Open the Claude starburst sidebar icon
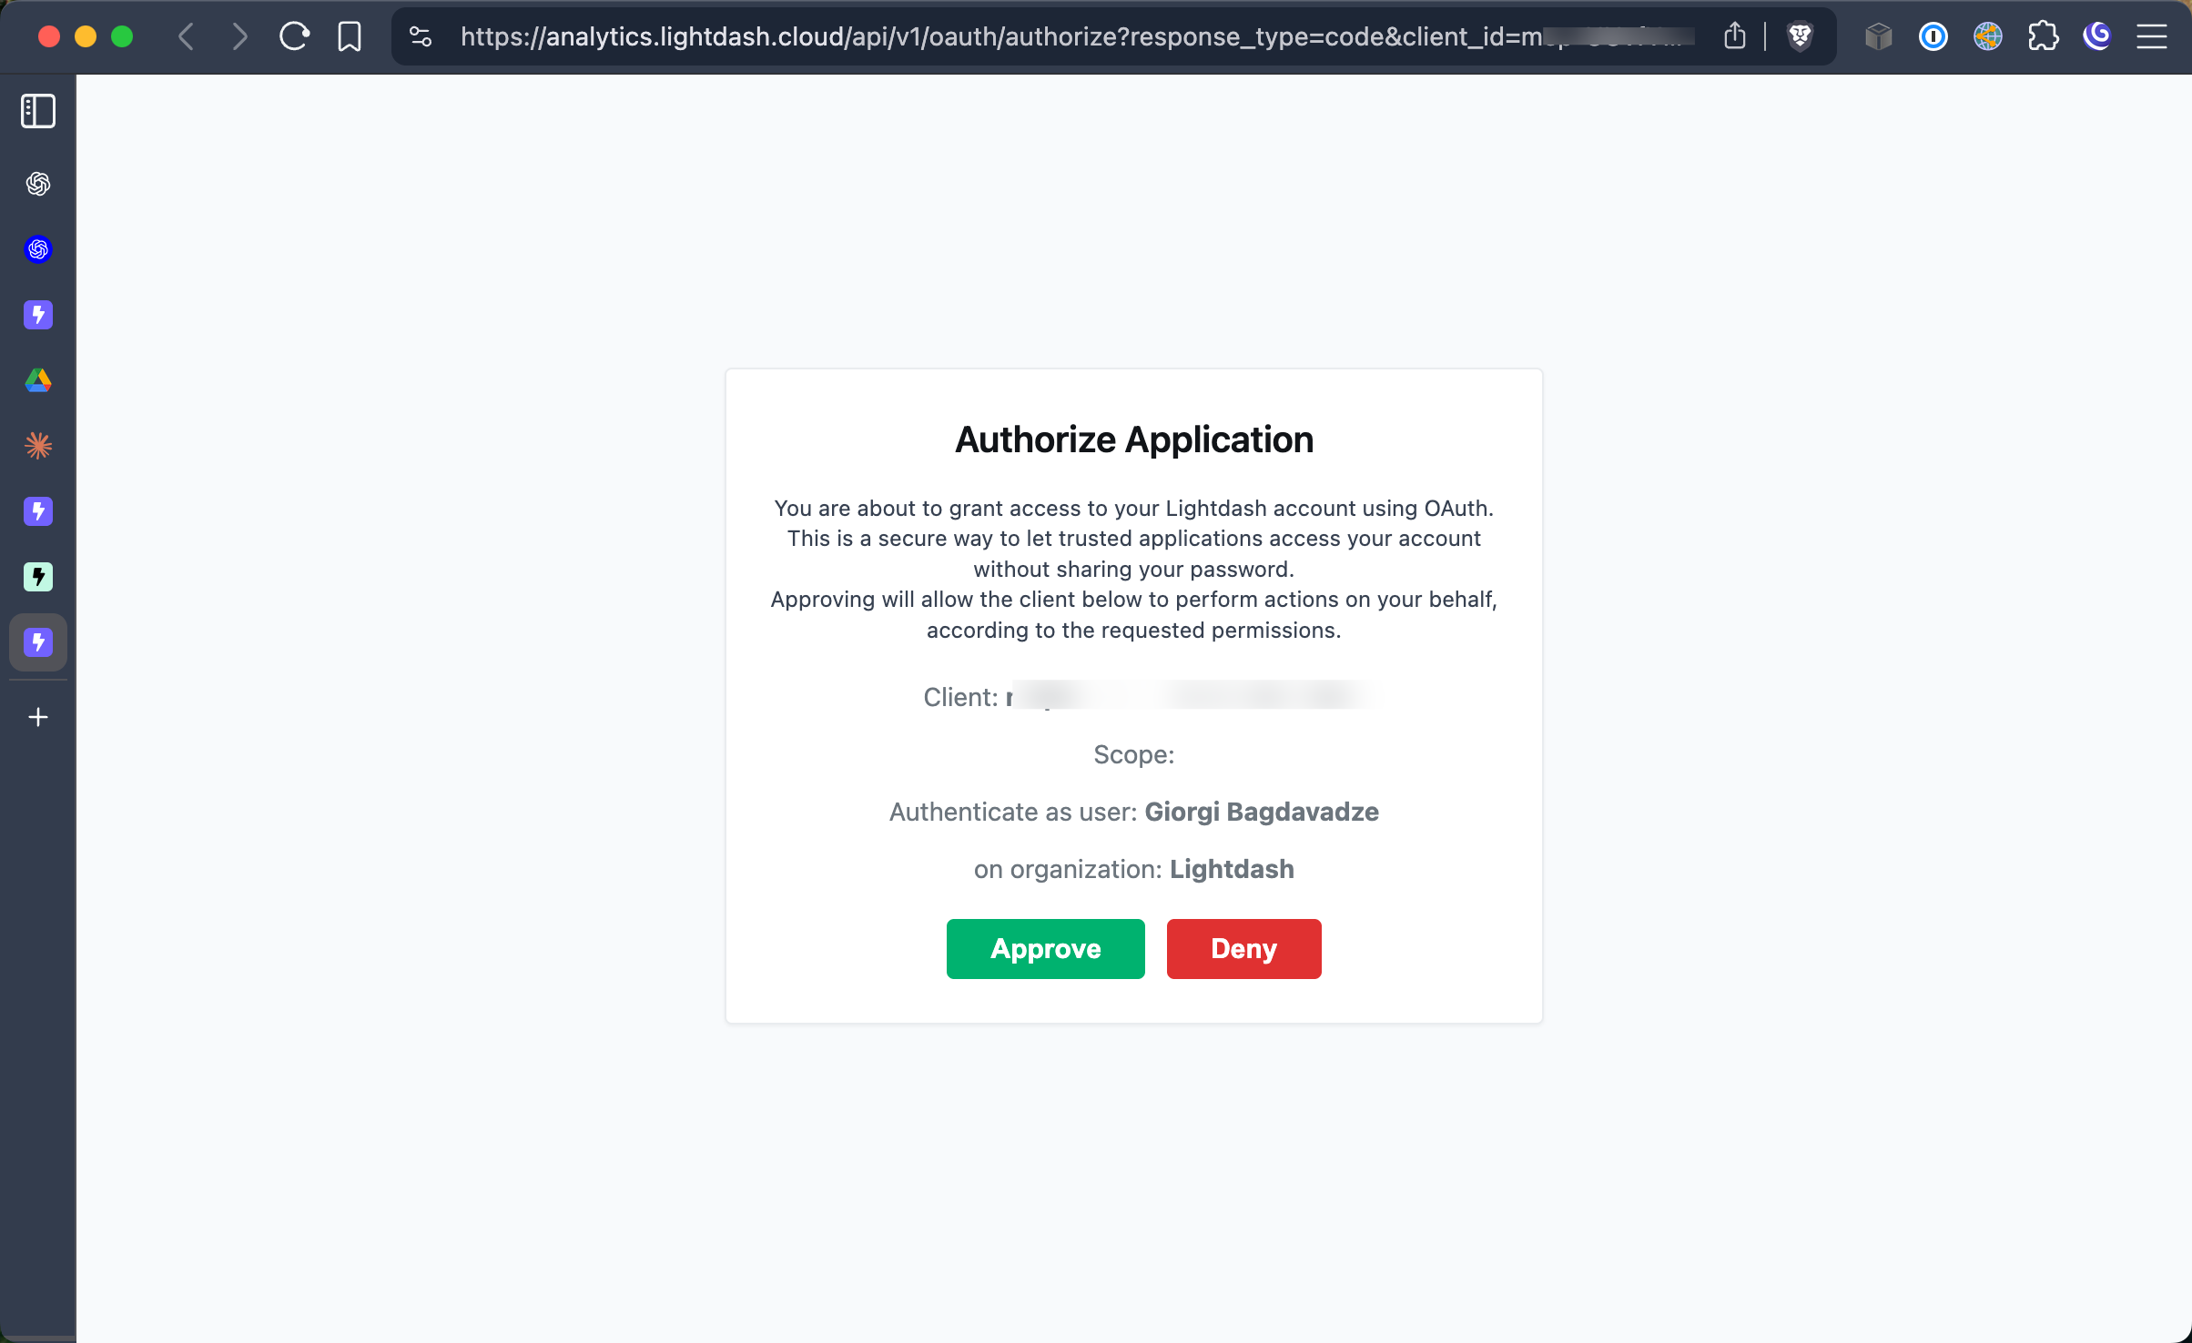Viewport: 2192px width, 1343px height. [37, 446]
